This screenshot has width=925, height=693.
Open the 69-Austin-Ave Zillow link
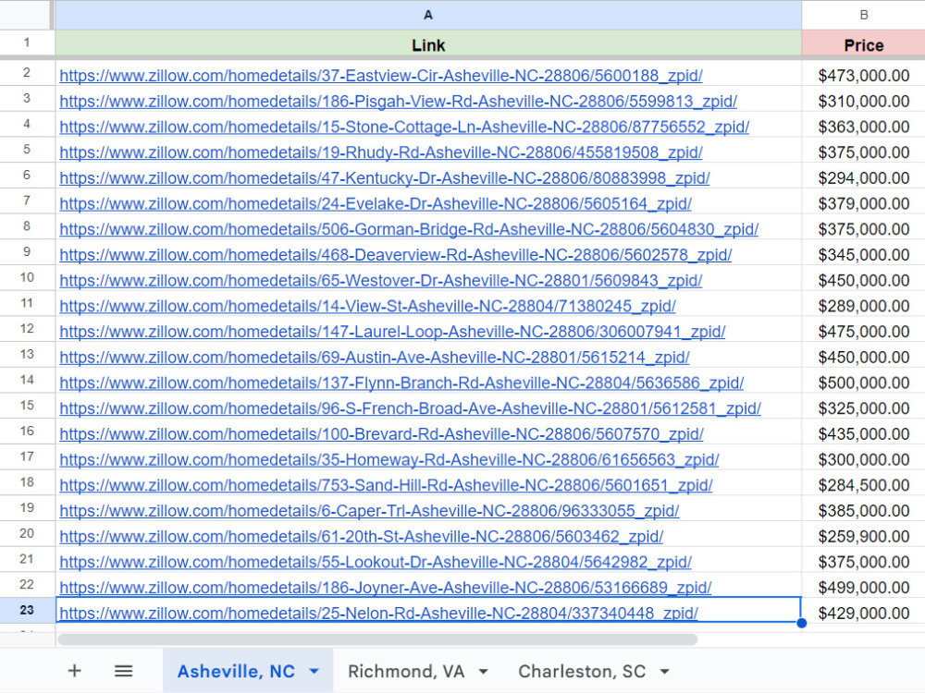[x=374, y=358]
